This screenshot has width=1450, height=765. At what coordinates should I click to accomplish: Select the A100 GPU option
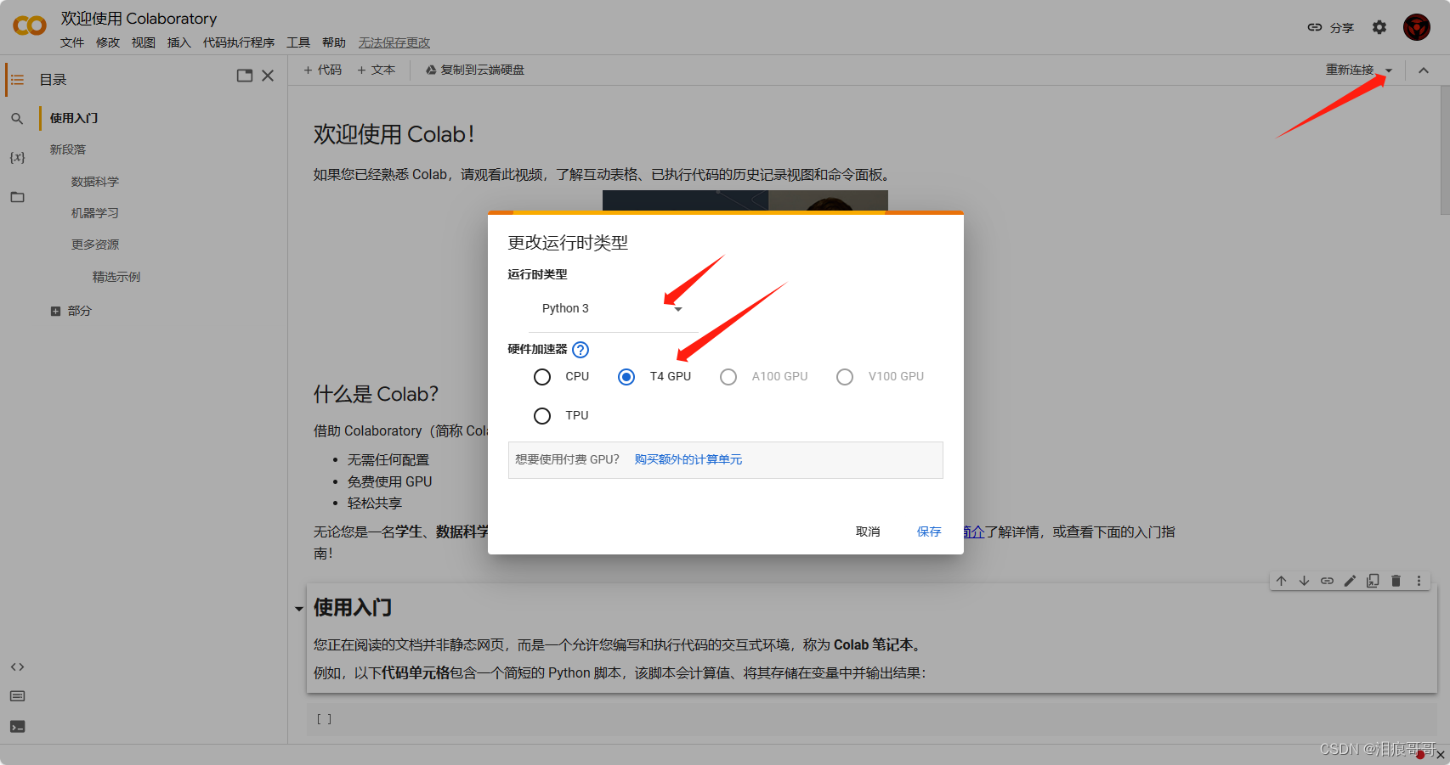pos(728,376)
